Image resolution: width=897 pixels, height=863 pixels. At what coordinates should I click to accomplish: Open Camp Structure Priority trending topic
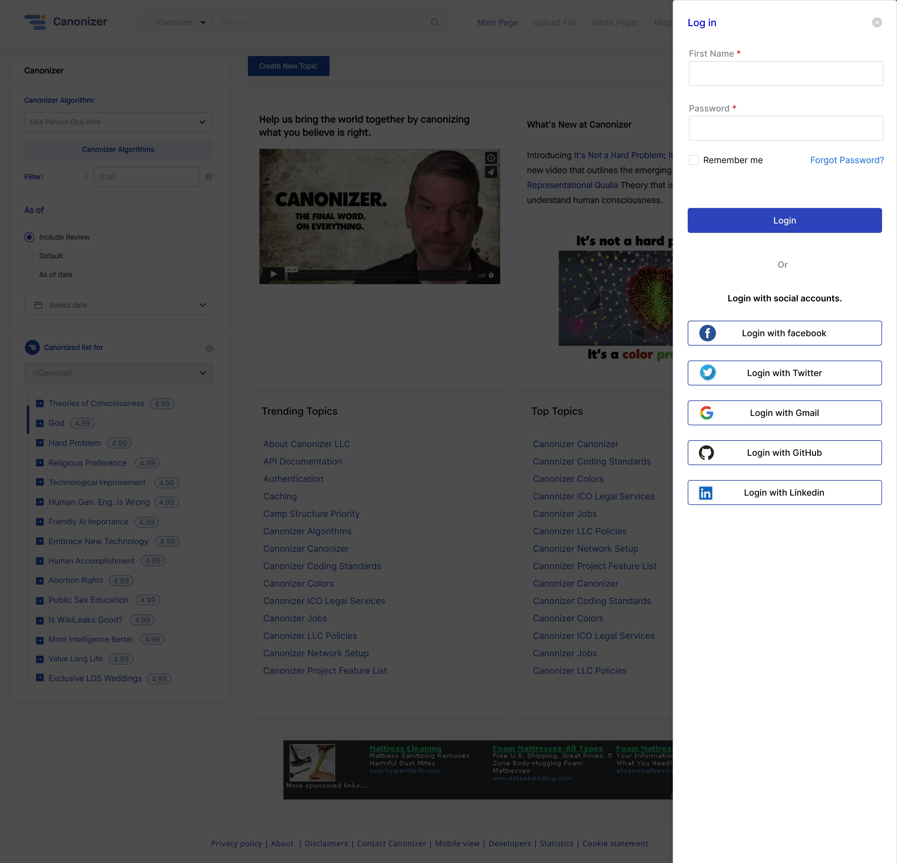pyautogui.click(x=311, y=514)
